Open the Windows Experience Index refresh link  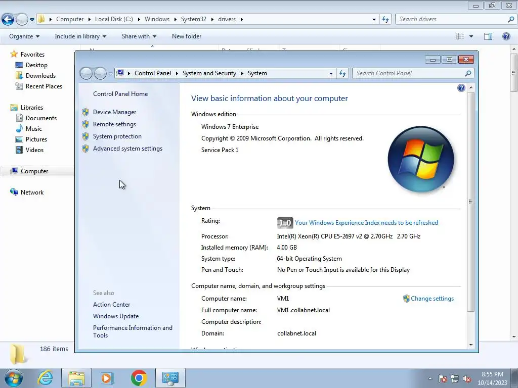click(366, 223)
